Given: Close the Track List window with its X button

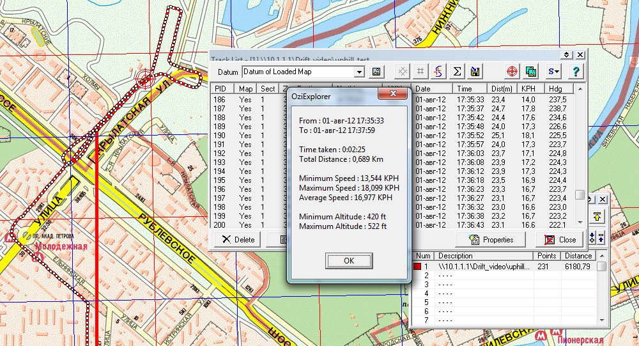Looking at the screenshot, I should pyautogui.click(x=580, y=54).
